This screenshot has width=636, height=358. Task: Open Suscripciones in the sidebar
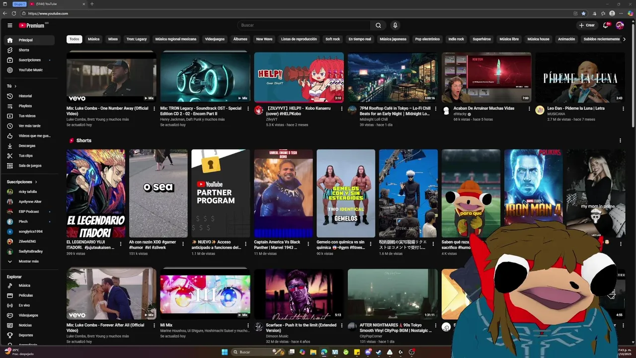tap(30, 60)
